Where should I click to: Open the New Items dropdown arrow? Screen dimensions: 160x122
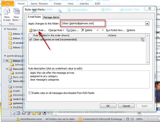pos(20,20)
